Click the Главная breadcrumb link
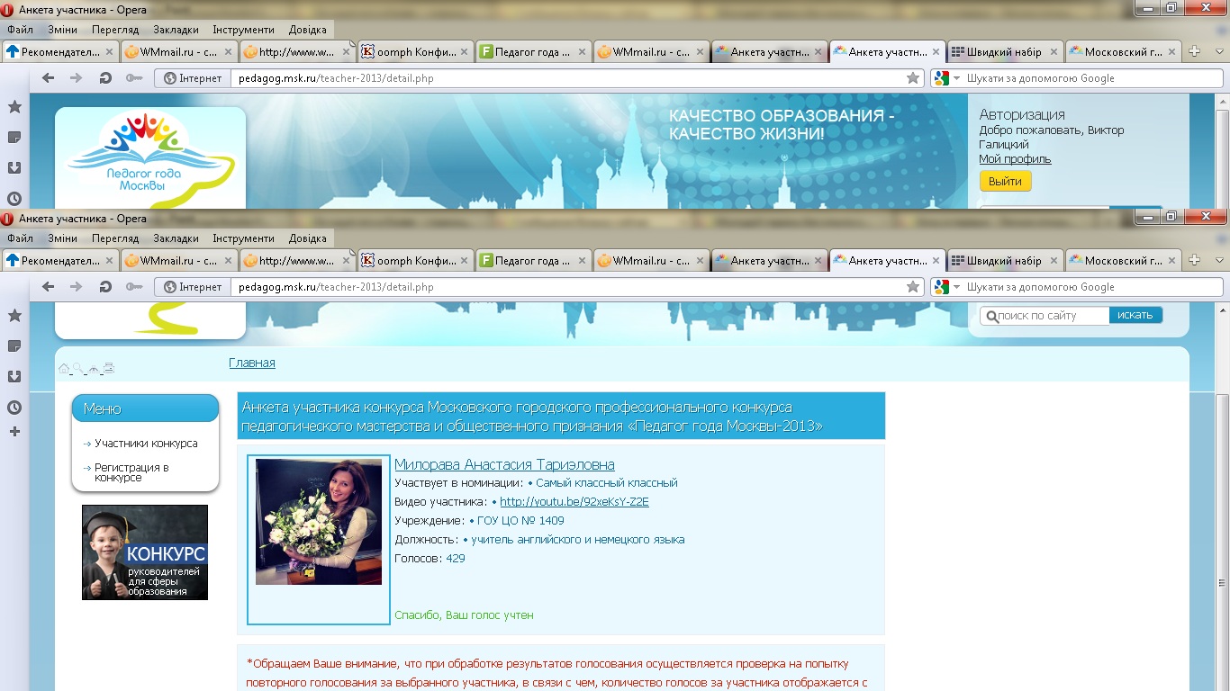Image resolution: width=1230 pixels, height=691 pixels. [x=252, y=363]
